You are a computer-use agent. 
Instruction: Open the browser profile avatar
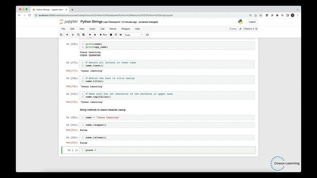[293, 15]
